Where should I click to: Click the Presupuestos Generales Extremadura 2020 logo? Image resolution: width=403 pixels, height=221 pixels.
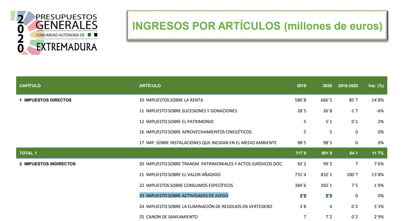(x=54, y=33)
